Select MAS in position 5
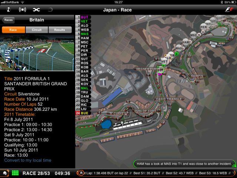The width and height of the screenshot is (237, 178). [x=83, y=34]
